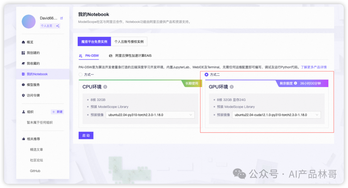Click the info icon next to GPU环境
This screenshot has width=348, height=188.
[232, 87]
